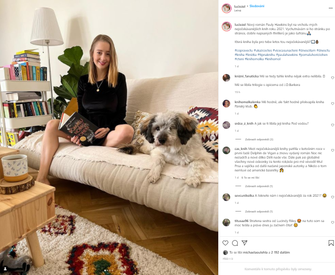Open the three-dot more options menu

331,8
